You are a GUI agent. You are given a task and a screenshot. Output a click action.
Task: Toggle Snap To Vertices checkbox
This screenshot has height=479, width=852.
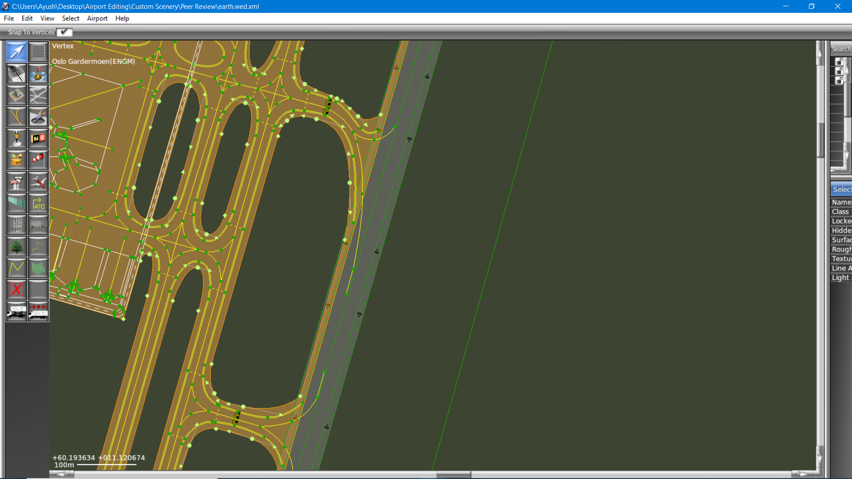(64, 32)
